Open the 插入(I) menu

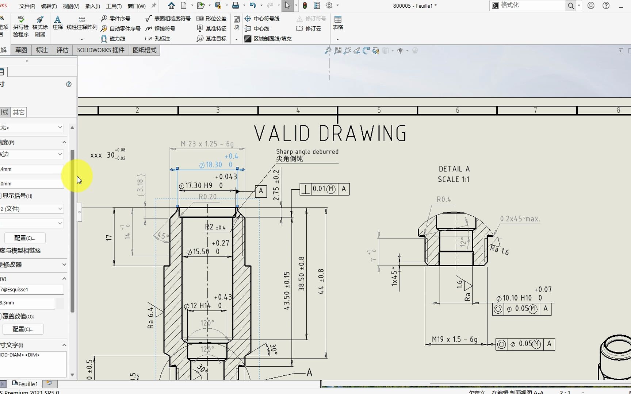92,6
